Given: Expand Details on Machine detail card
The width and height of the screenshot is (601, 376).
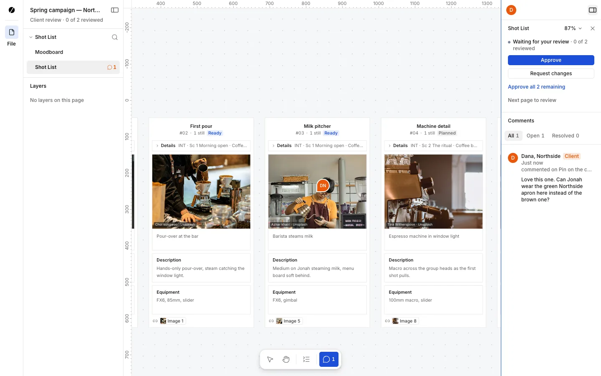Looking at the screenshot, I should pos(433,146).
